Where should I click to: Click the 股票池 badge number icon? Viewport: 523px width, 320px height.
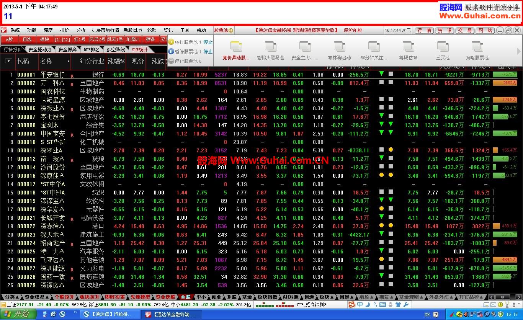[231, 30]
